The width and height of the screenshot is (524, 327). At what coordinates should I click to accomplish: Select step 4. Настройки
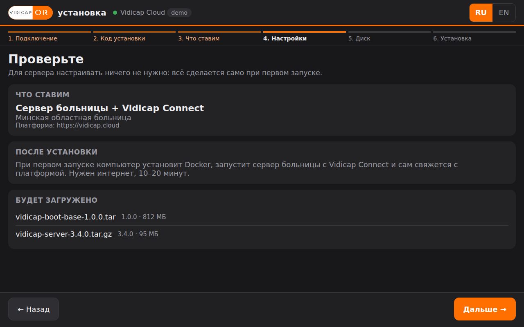point(305,37)
